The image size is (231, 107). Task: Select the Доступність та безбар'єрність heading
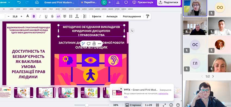click(x=29, y=64)
